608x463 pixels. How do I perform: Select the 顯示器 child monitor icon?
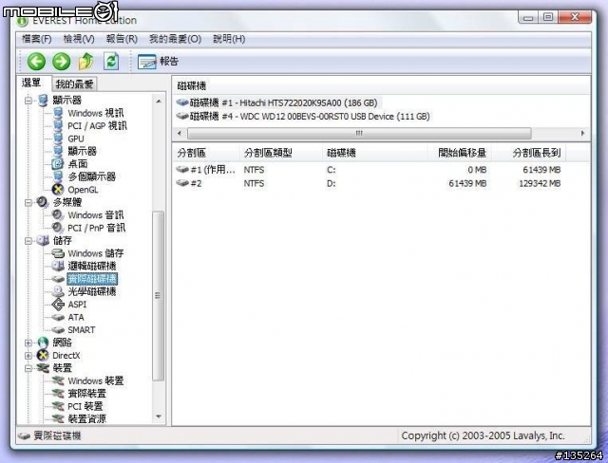point(58,151)
